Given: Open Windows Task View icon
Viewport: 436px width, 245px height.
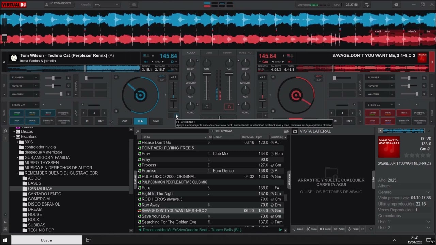Looking at the screenshot, I should 88,240.
